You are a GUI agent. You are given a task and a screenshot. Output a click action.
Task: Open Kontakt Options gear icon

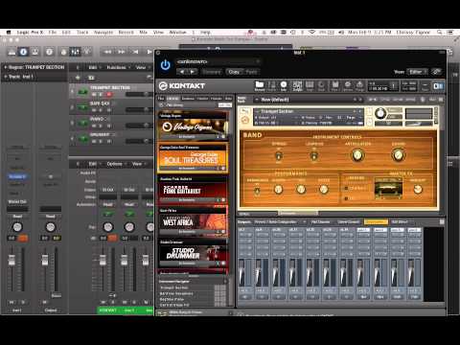(x=348, y=85)
